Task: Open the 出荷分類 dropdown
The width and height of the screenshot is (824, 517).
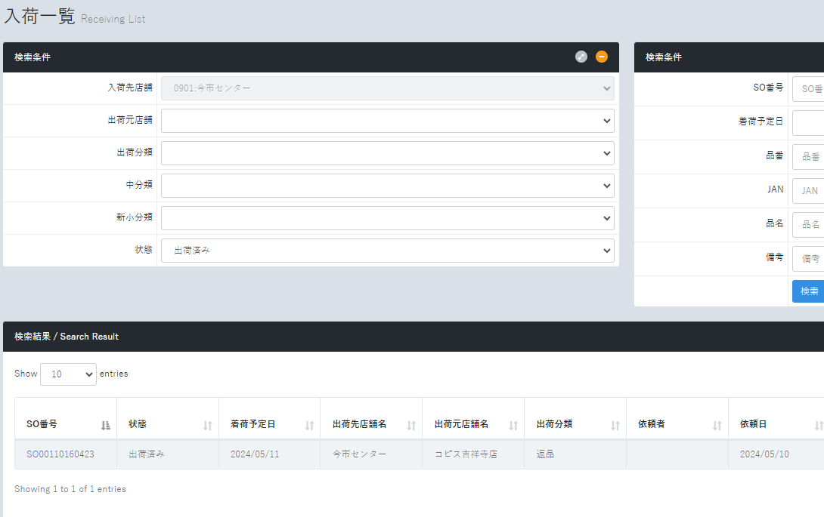Action: [x=387, y=153]
